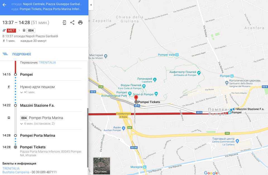Viewport: 268px width, 175px height.
Task: Open TRENITALIA carrier link
Action: click(47, 63)
